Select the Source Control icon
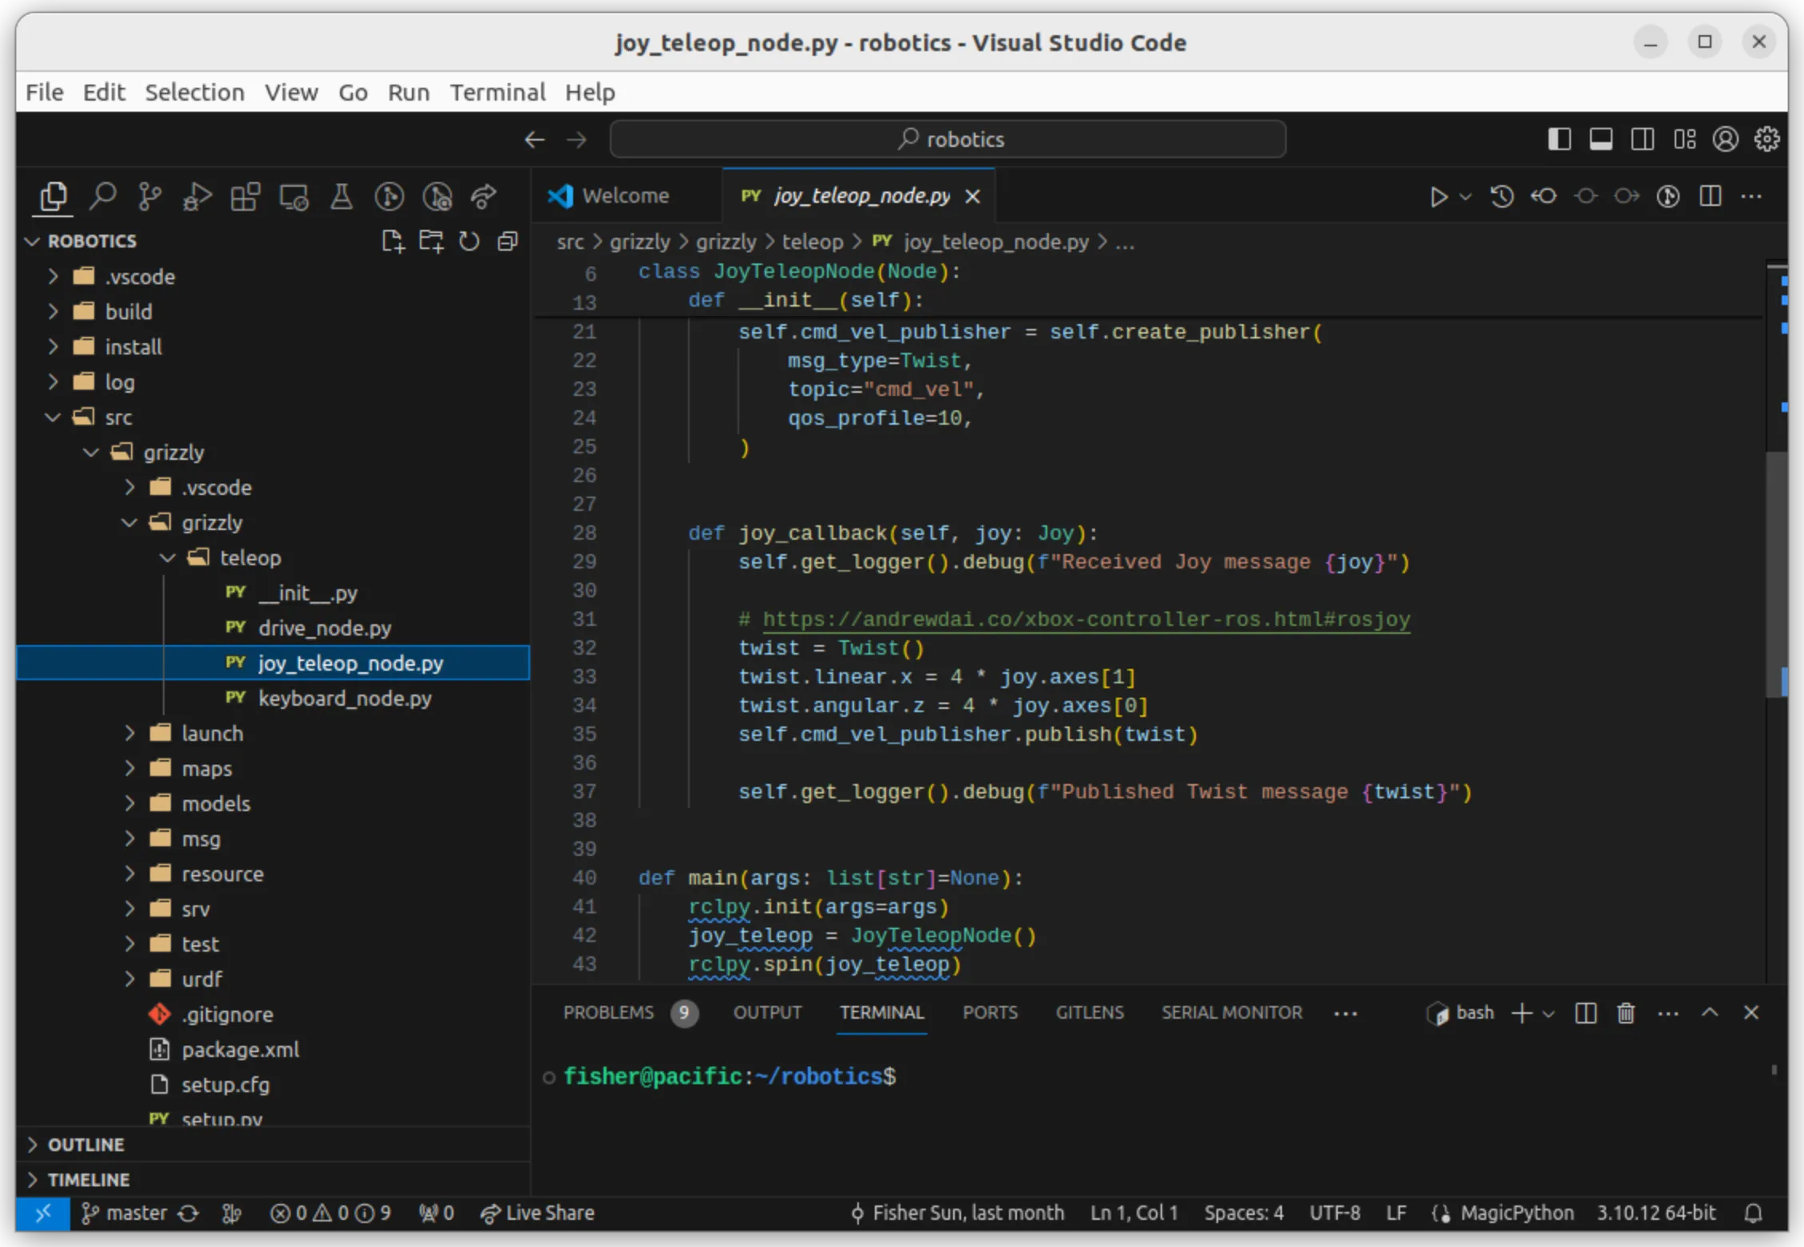The width and height of the screenshot is (1804, 1247). 150,196
